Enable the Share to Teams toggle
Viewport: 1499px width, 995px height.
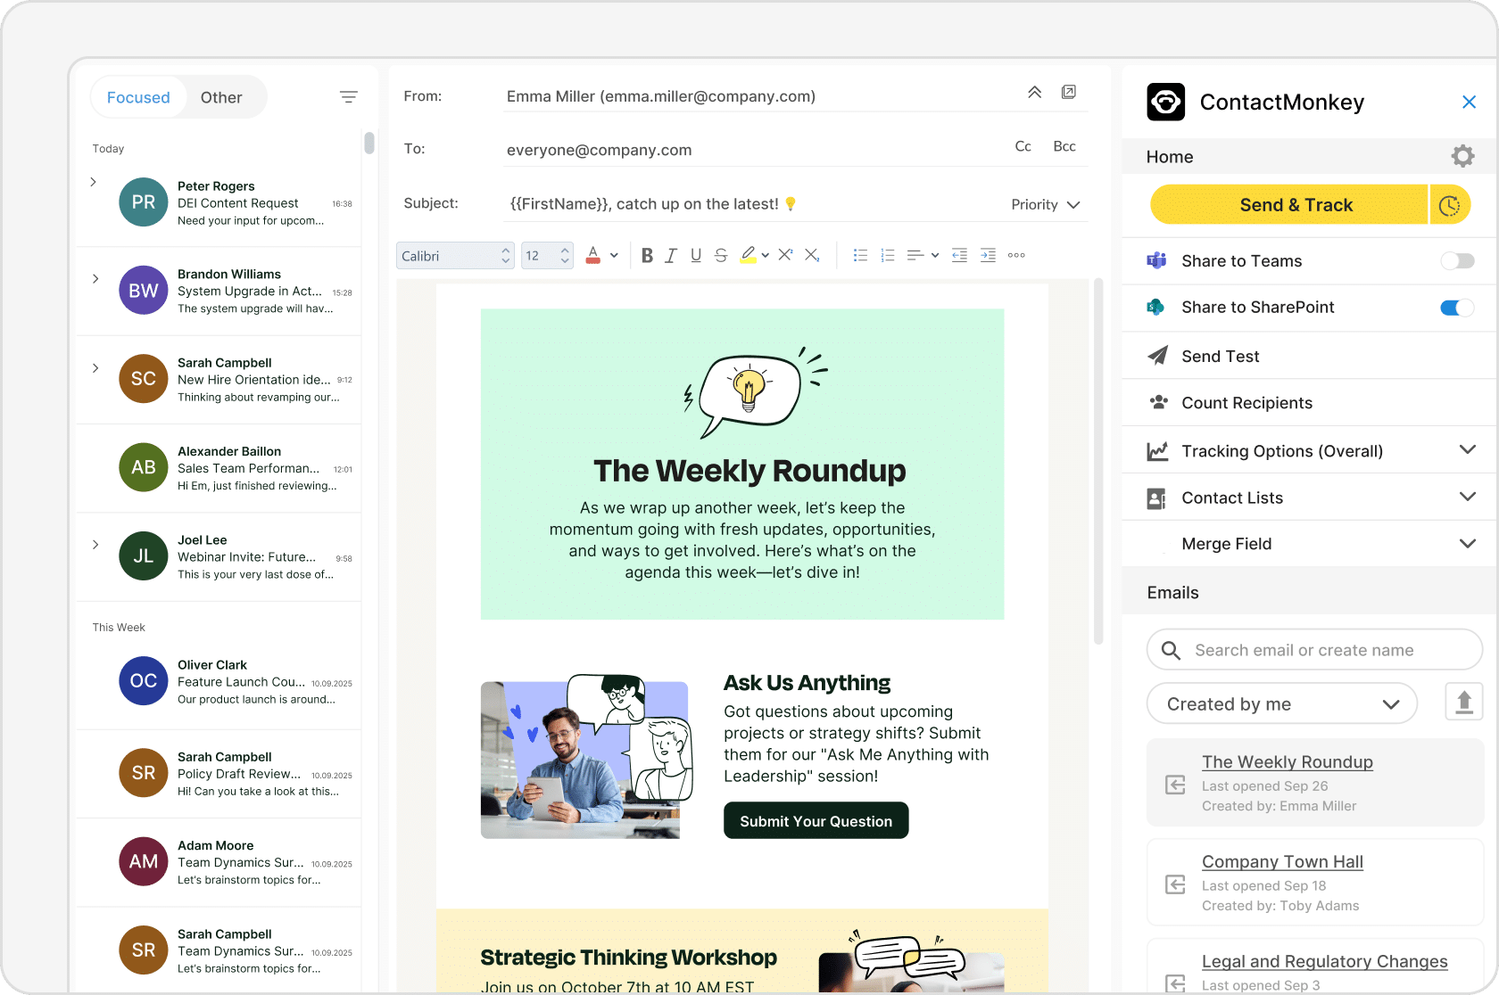pos(1456,261)
